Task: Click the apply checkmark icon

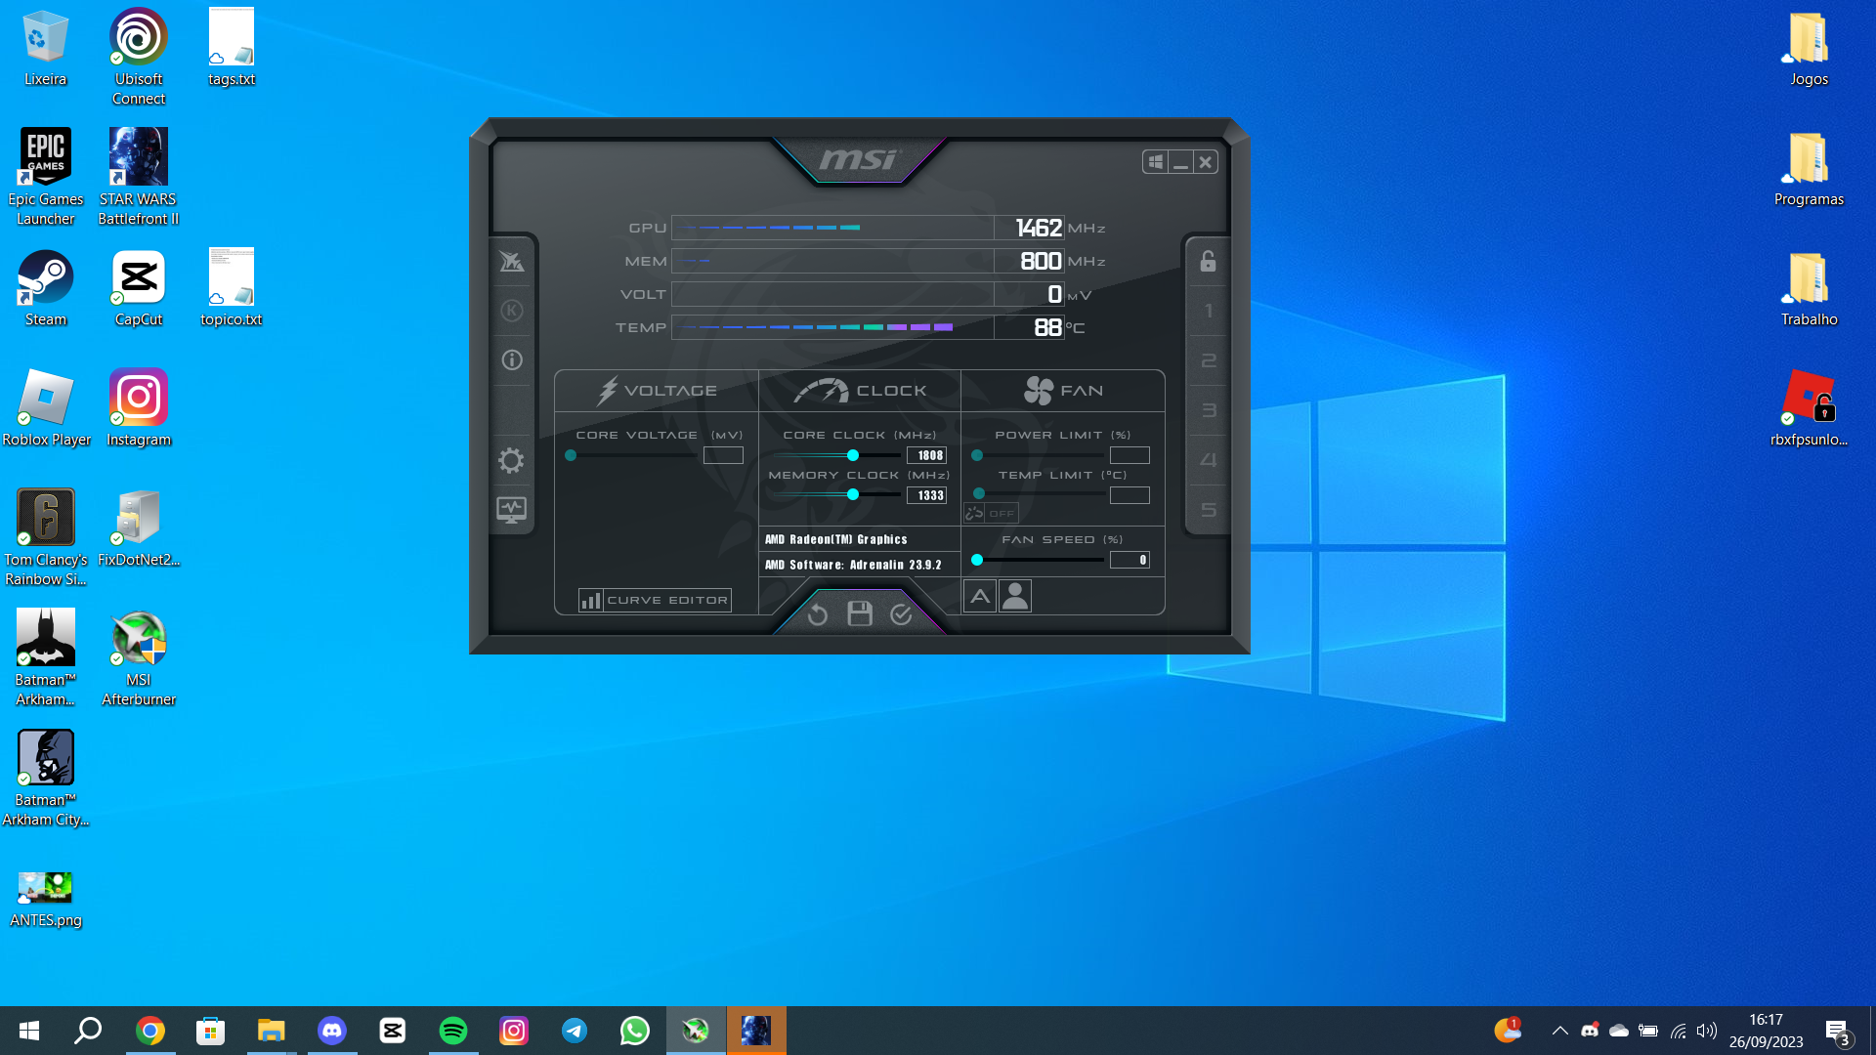Action: tap(901, 613)
